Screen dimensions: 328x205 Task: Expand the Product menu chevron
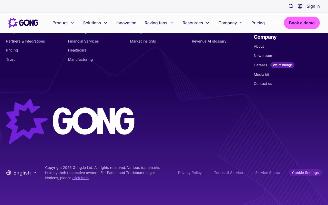point(72,23)
